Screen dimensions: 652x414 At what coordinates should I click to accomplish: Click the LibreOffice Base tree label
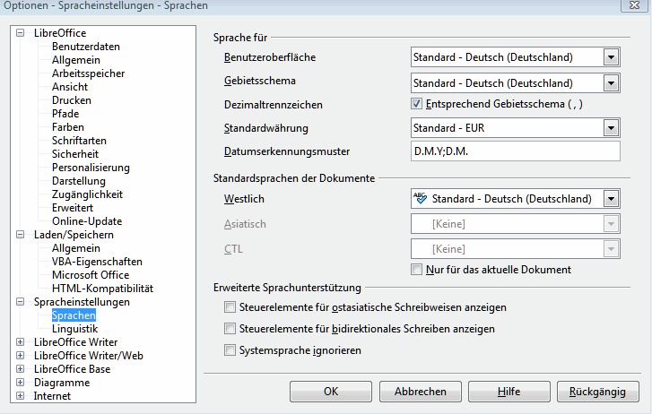coord(72,369)
